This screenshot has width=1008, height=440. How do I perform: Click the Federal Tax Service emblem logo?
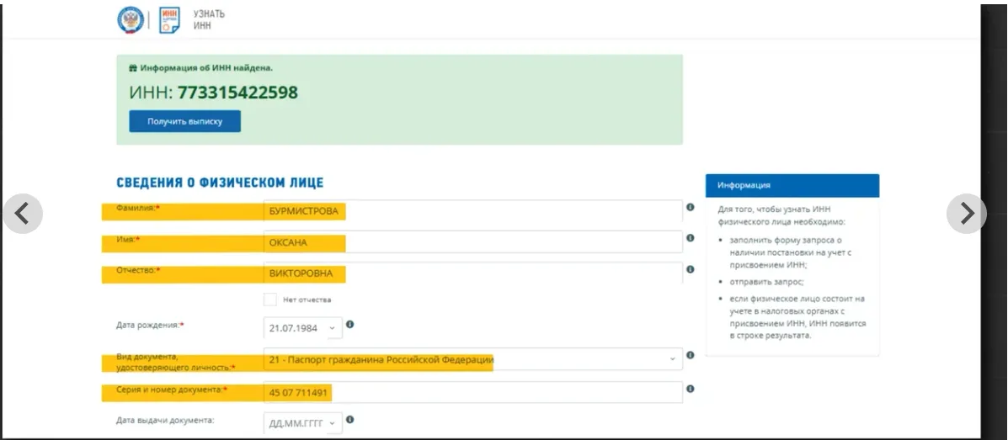pyautogui.click(x=131, y=19)
